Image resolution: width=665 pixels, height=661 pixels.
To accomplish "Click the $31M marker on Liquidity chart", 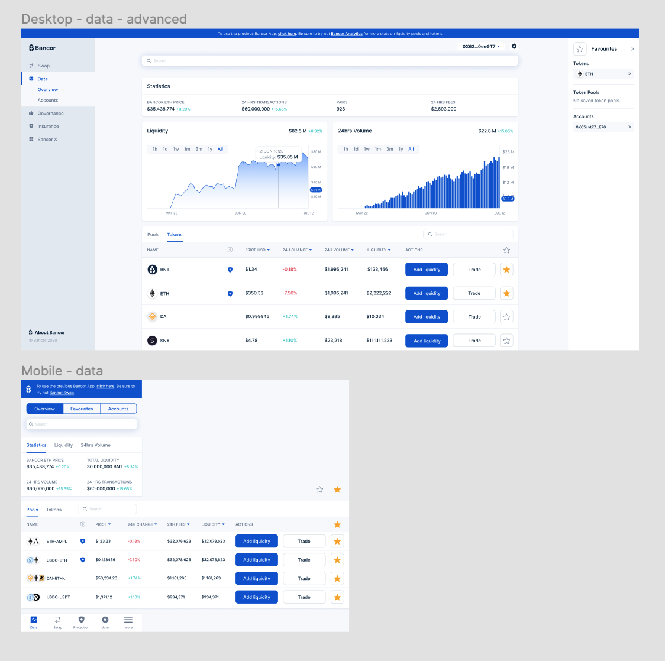I will coord(316,190).
